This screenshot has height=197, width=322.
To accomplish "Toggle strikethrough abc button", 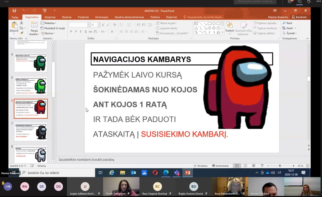I will coord(90,32).
